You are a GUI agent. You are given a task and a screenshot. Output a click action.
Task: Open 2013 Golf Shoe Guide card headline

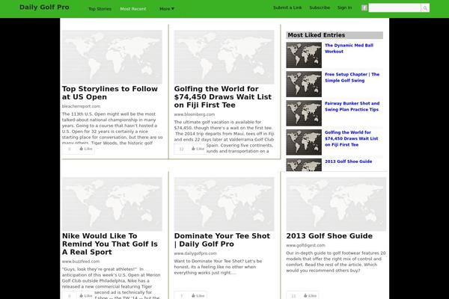click(329, 236)
